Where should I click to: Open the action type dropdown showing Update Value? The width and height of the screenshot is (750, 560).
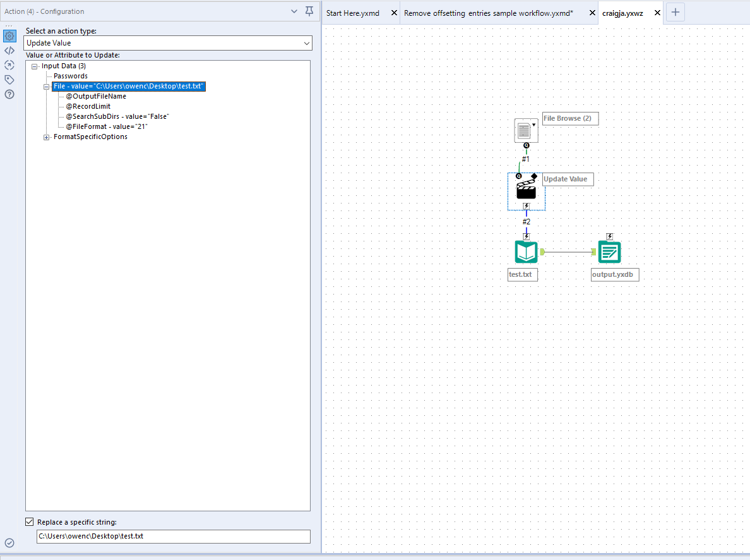click(307, 43)
